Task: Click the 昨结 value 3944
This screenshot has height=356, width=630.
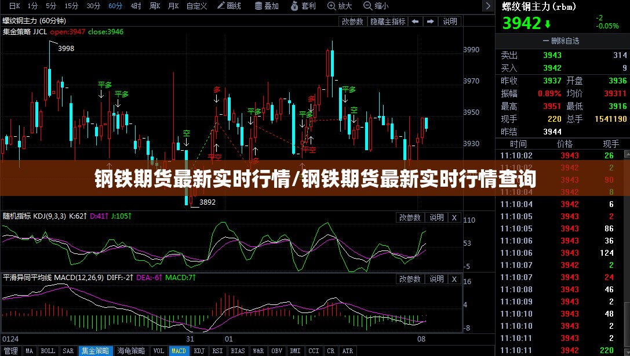Action: pos(552,132)
